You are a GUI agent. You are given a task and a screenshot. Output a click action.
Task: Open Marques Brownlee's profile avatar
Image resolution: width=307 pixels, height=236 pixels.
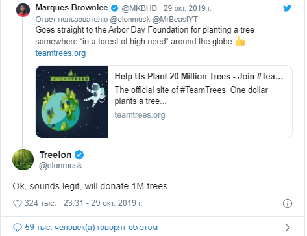pyautogui.click(x=23, y=10)
